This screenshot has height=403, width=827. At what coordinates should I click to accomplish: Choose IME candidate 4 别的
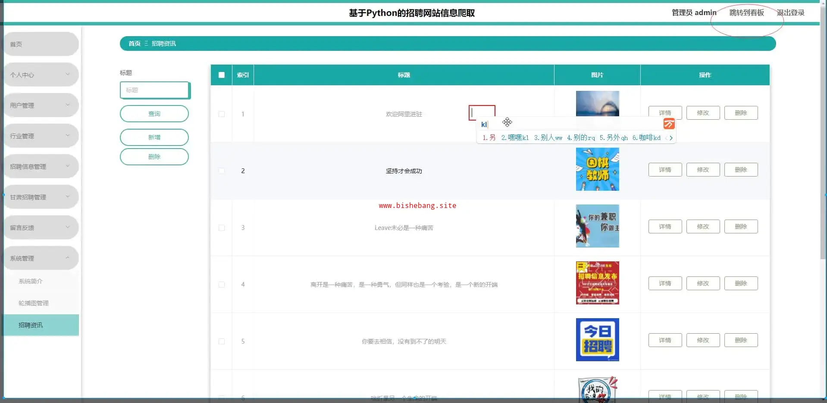(x=581, y=138)
